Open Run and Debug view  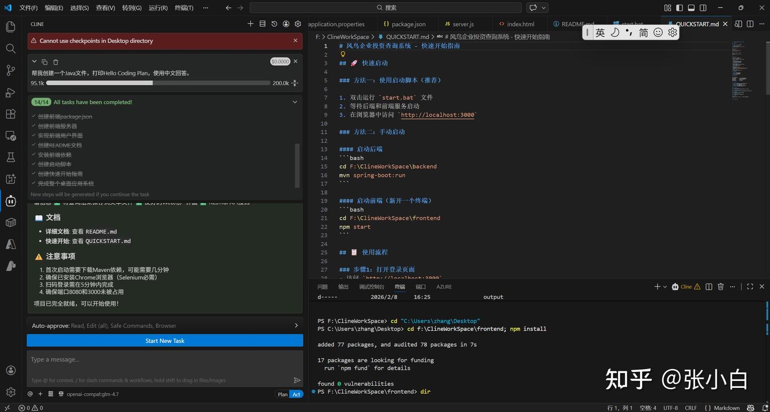(11, 92)
